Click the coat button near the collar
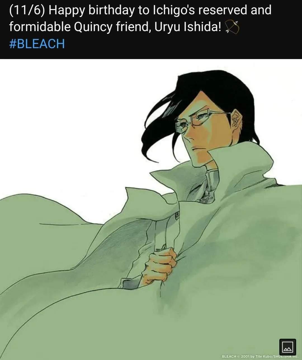The height and width of the screenshot is (360, 302). (x=177, y=215)
